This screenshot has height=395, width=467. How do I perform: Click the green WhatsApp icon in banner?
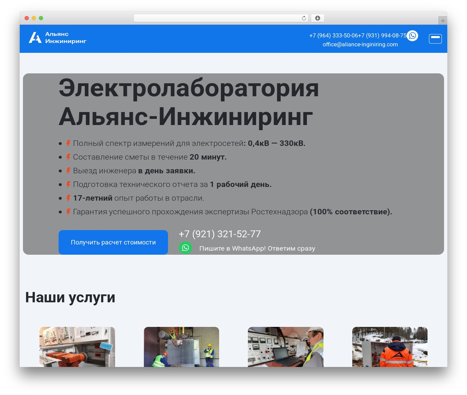[x=185, y=248]
